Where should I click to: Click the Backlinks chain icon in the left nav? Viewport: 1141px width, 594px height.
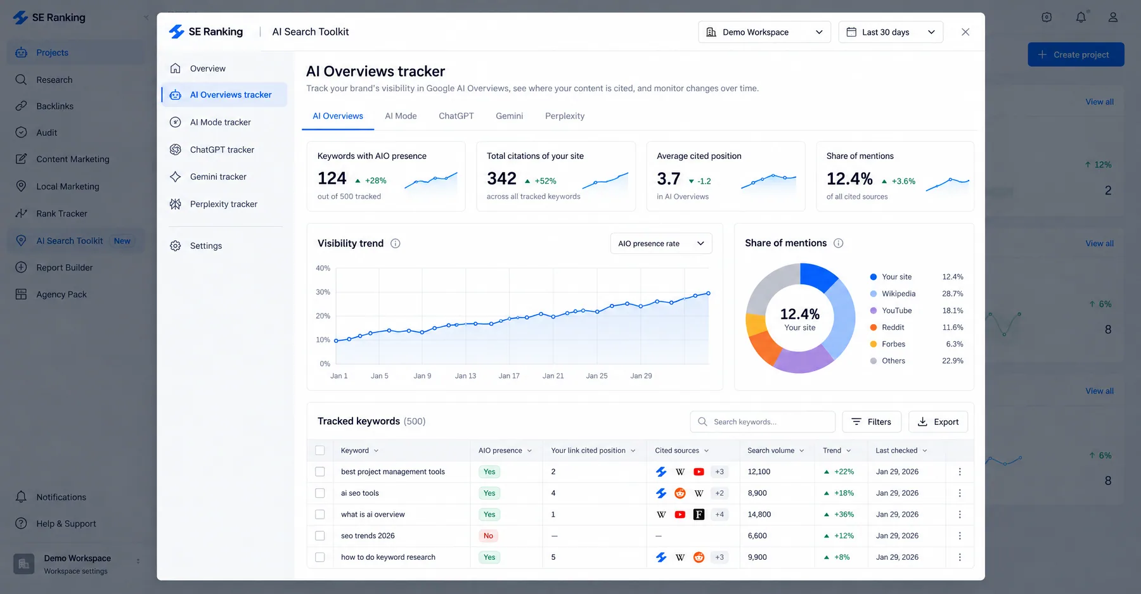tap(21, 106)
